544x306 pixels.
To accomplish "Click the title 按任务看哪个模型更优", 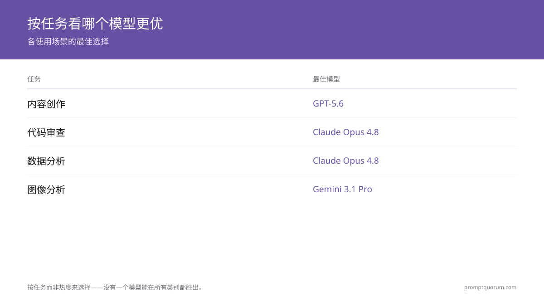I will point(95,24).
